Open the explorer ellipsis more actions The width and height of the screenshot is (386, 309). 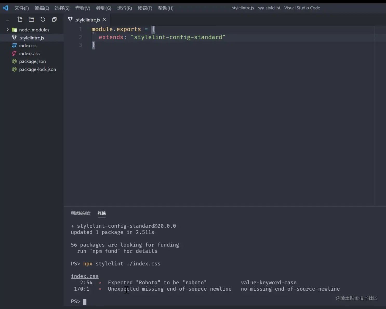[8, 20]
